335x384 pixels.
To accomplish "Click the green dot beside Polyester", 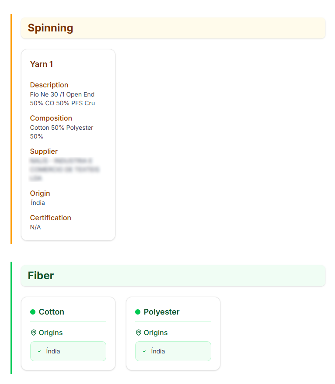I will tap(138, 312).
